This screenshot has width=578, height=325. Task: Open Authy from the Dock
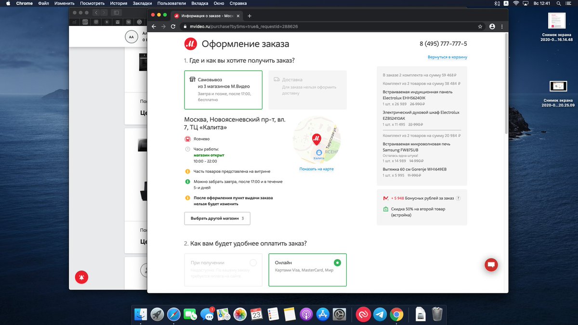[363, 314]
